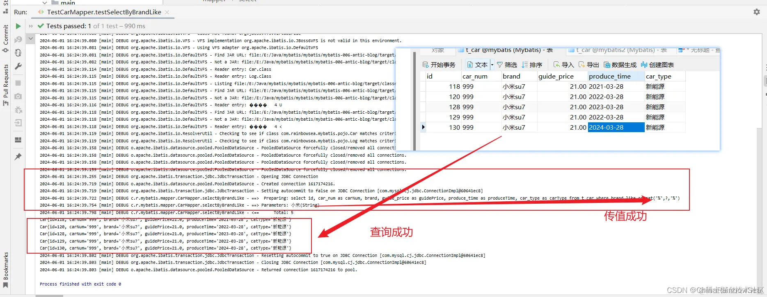Click the 排序 (sort) button
767x297 pixels.
(532, 65)
